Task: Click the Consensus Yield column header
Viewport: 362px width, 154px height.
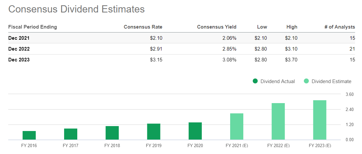Action: point(217,27)
